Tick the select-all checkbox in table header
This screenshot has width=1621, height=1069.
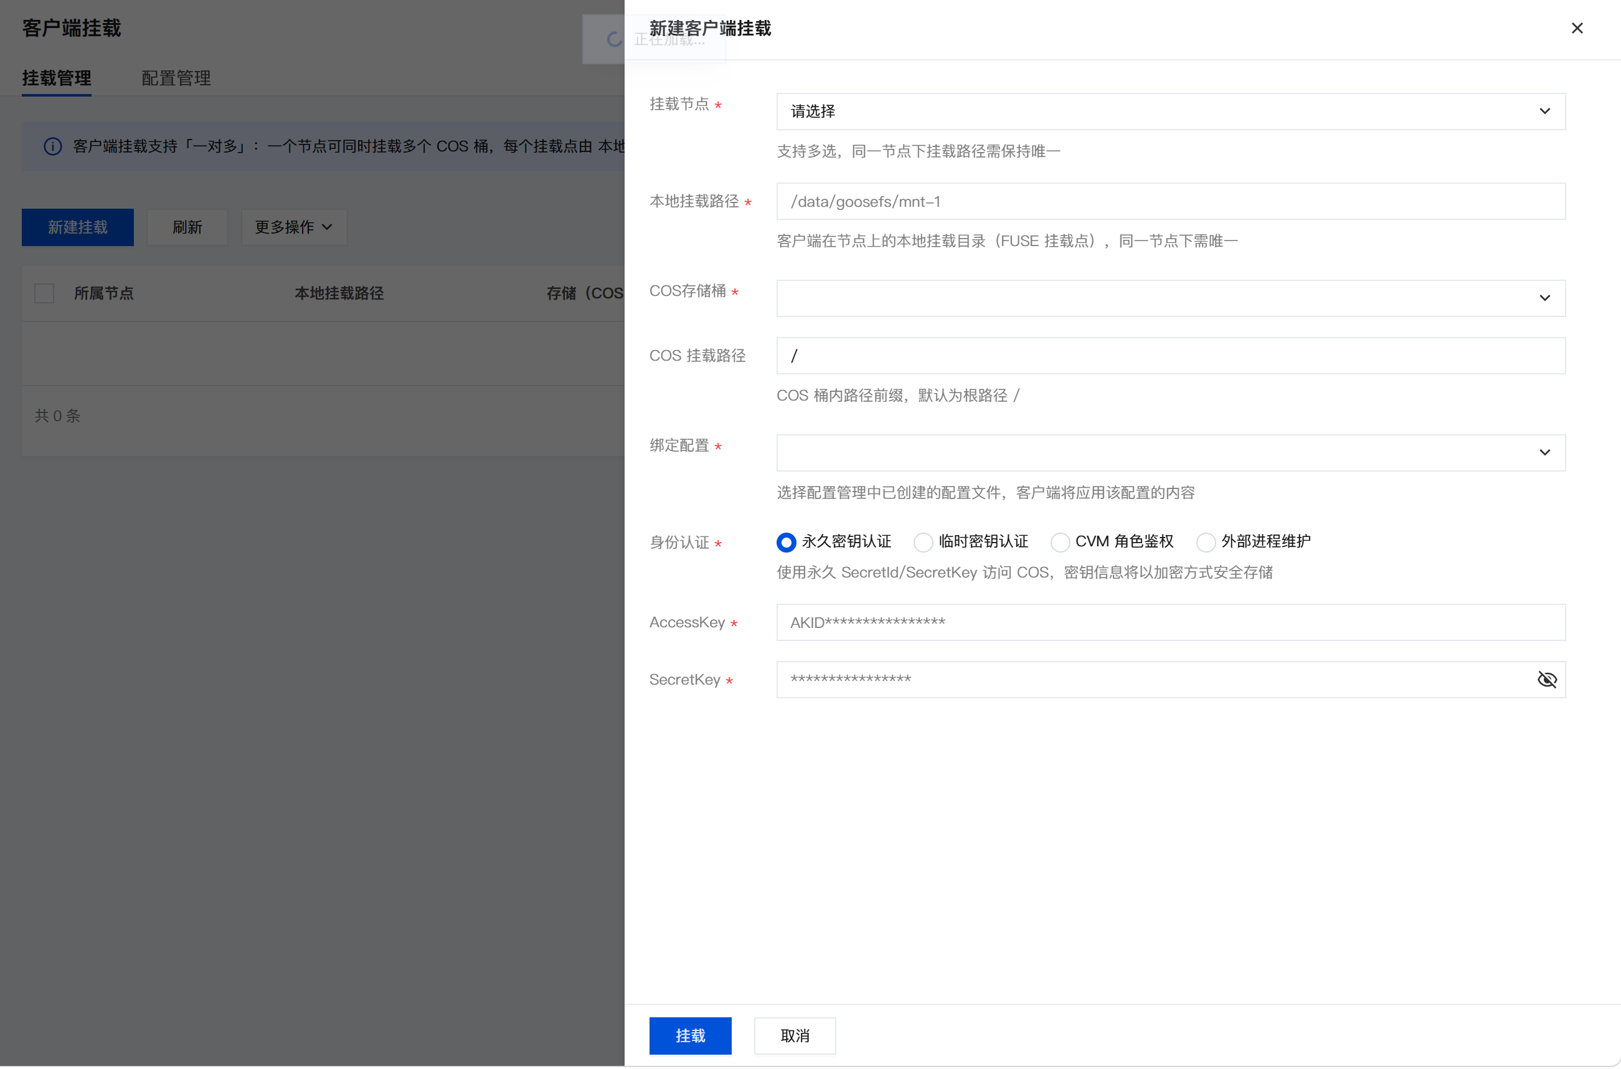[44, 293]
